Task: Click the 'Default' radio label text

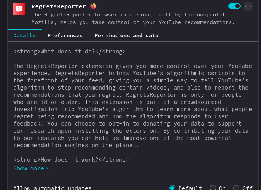Action: 190,188
